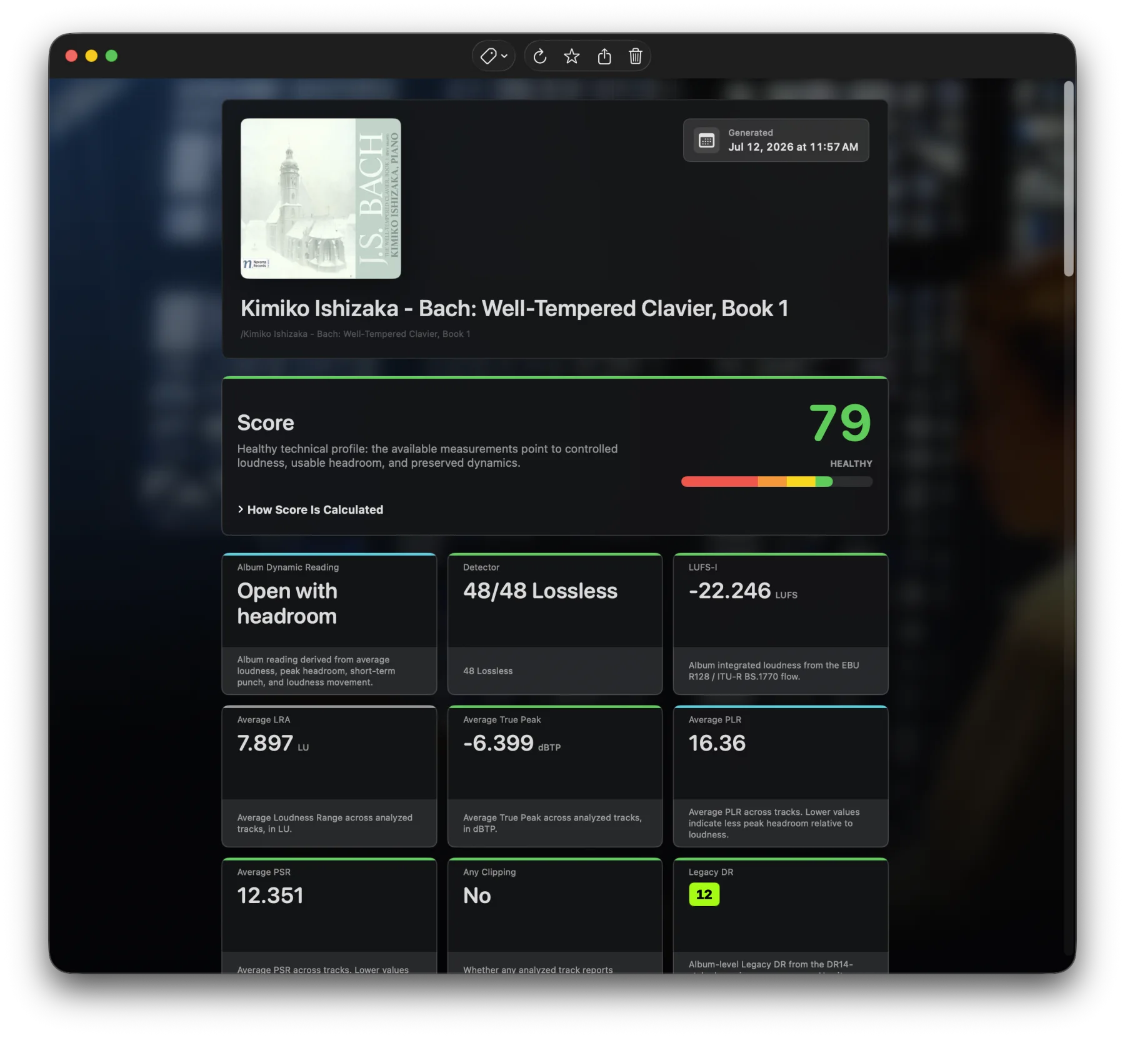1125x1038 pixels.
Task: Click the HEALTHY status label
Action: 851,463
